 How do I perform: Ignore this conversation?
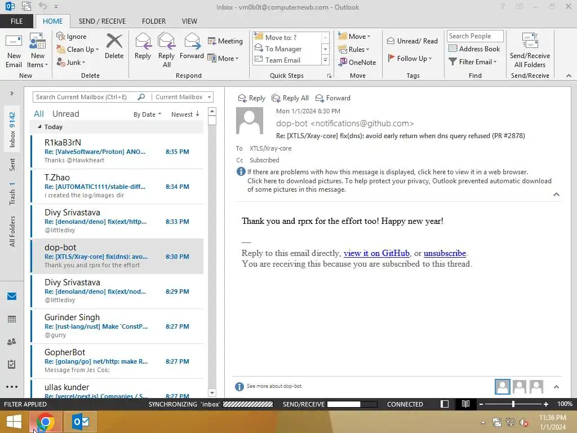(72, 37)
